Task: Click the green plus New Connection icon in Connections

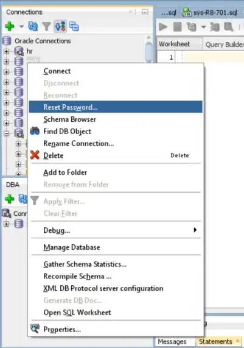Action: (10, 26)
